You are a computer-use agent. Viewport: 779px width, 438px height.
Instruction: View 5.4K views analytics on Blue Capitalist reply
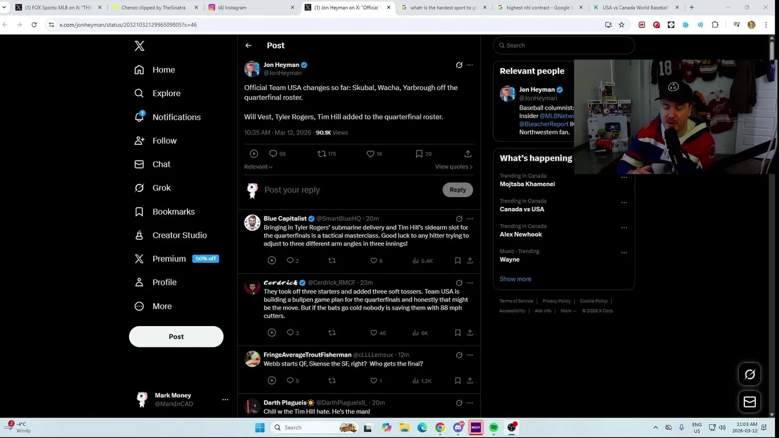(x=422, y=260)
